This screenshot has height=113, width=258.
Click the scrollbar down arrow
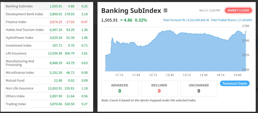coord(95,109)
